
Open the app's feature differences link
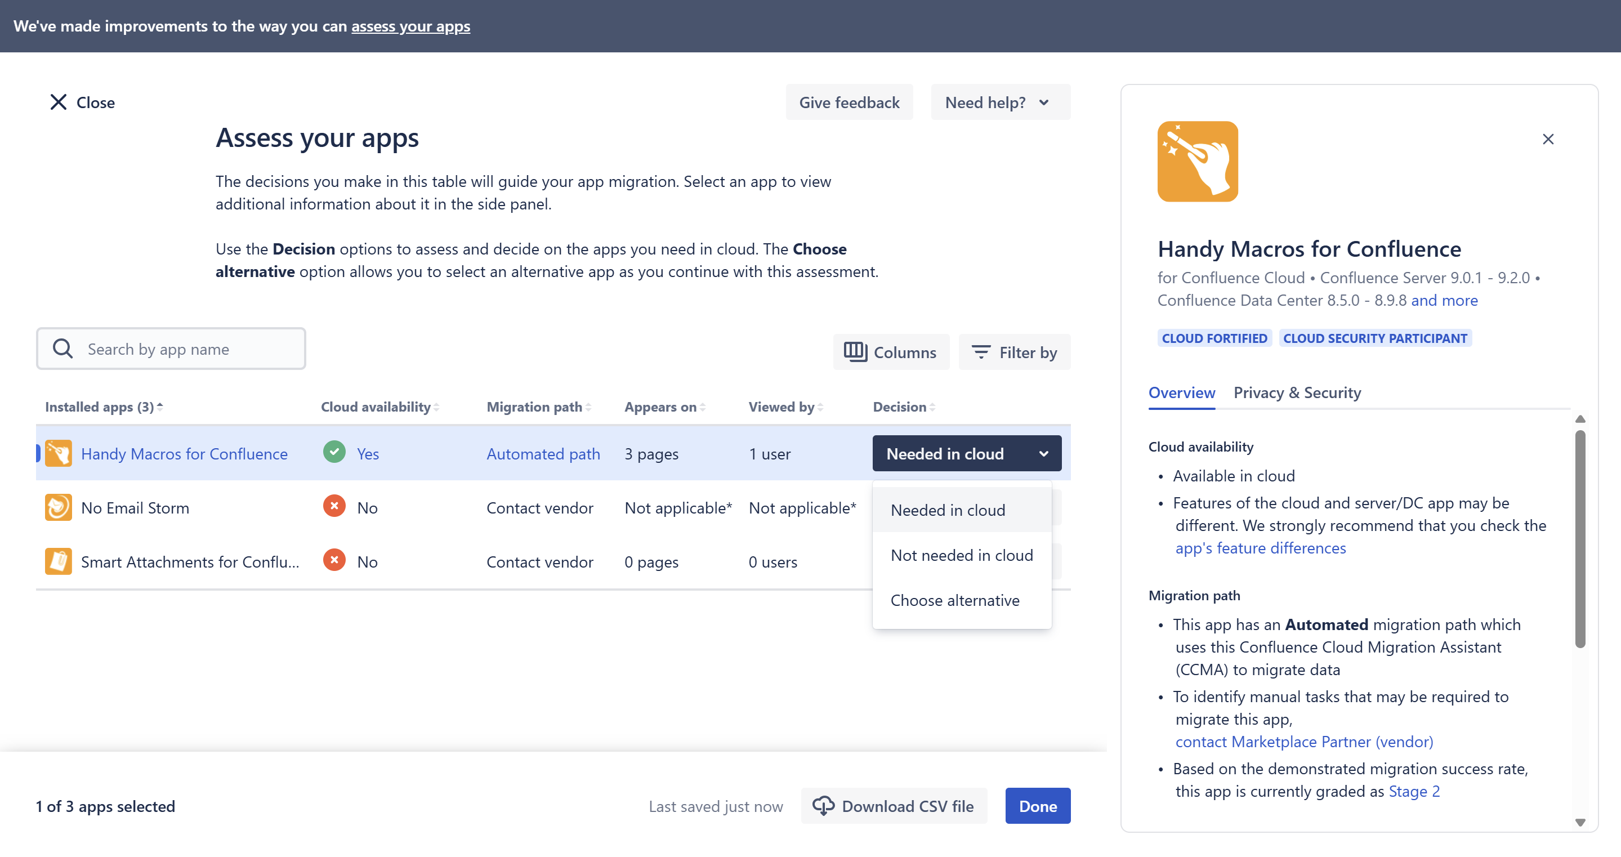pyautogui.click(x=1260, y=548)
